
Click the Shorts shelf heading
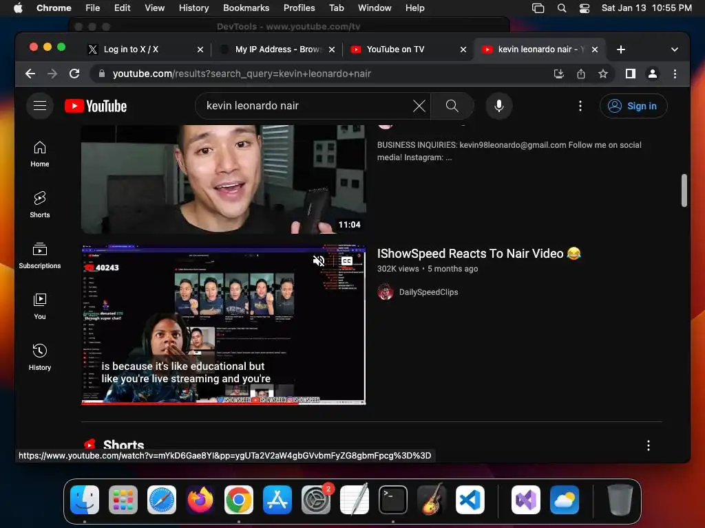click(x=123, y=444)
